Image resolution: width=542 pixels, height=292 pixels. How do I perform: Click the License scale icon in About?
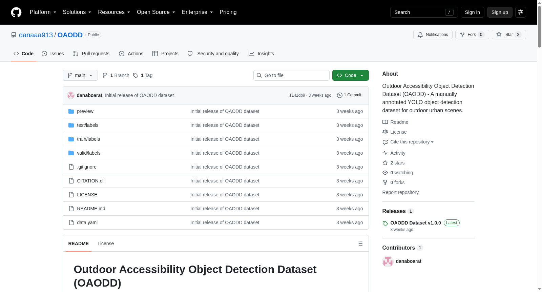pyautogui.click(x=385, y=132)
